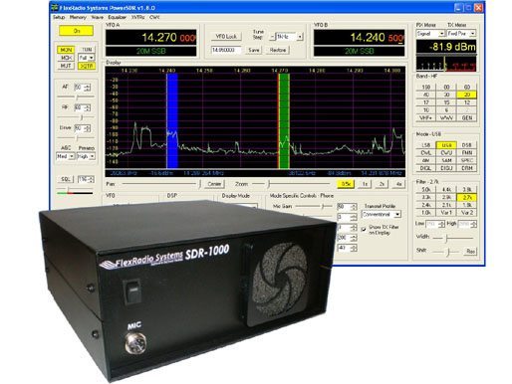Click the VFO A frequency display 14.270
512x384 pixels.
click(150, 38)
